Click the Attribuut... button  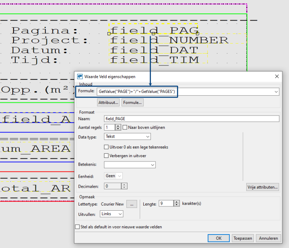[108, 102]
